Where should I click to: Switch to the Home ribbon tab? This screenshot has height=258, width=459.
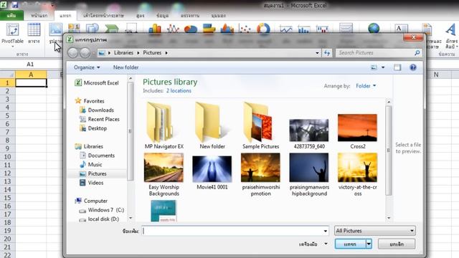pyautogui.click(x=39, y=16)
